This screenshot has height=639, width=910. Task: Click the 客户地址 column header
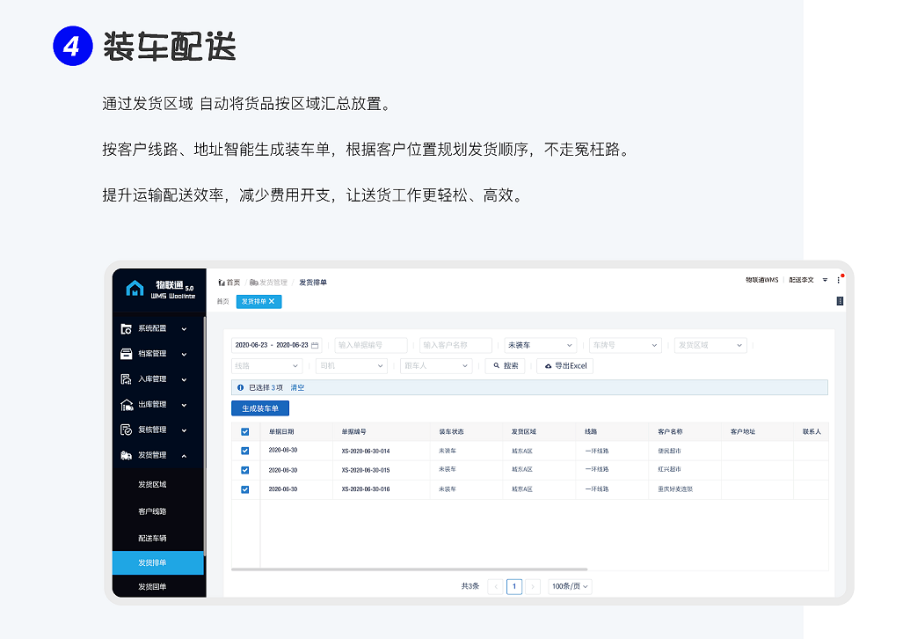point(743,431)
